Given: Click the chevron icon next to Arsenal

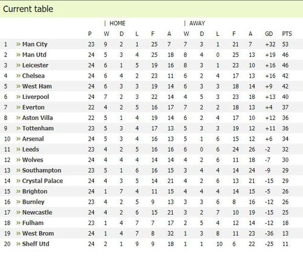Looking at the screenshot, I should tap(18, 139).
